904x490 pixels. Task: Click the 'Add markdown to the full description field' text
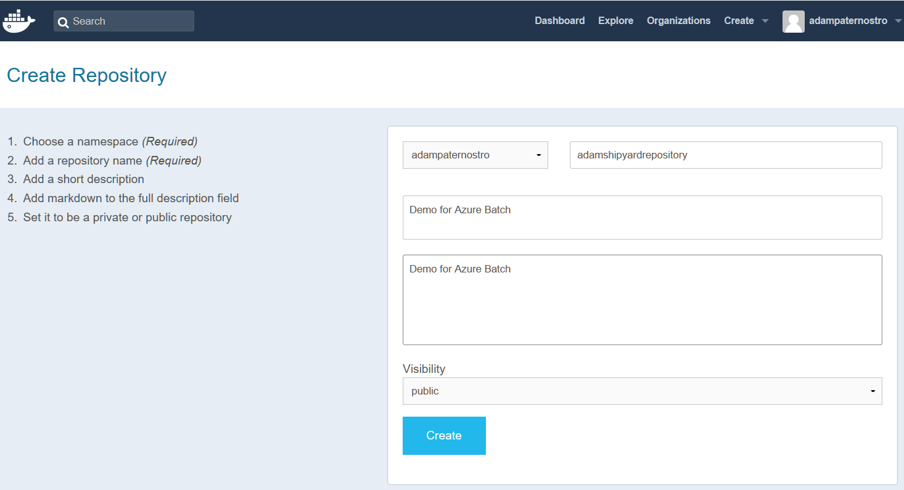[x=131, y=198]
